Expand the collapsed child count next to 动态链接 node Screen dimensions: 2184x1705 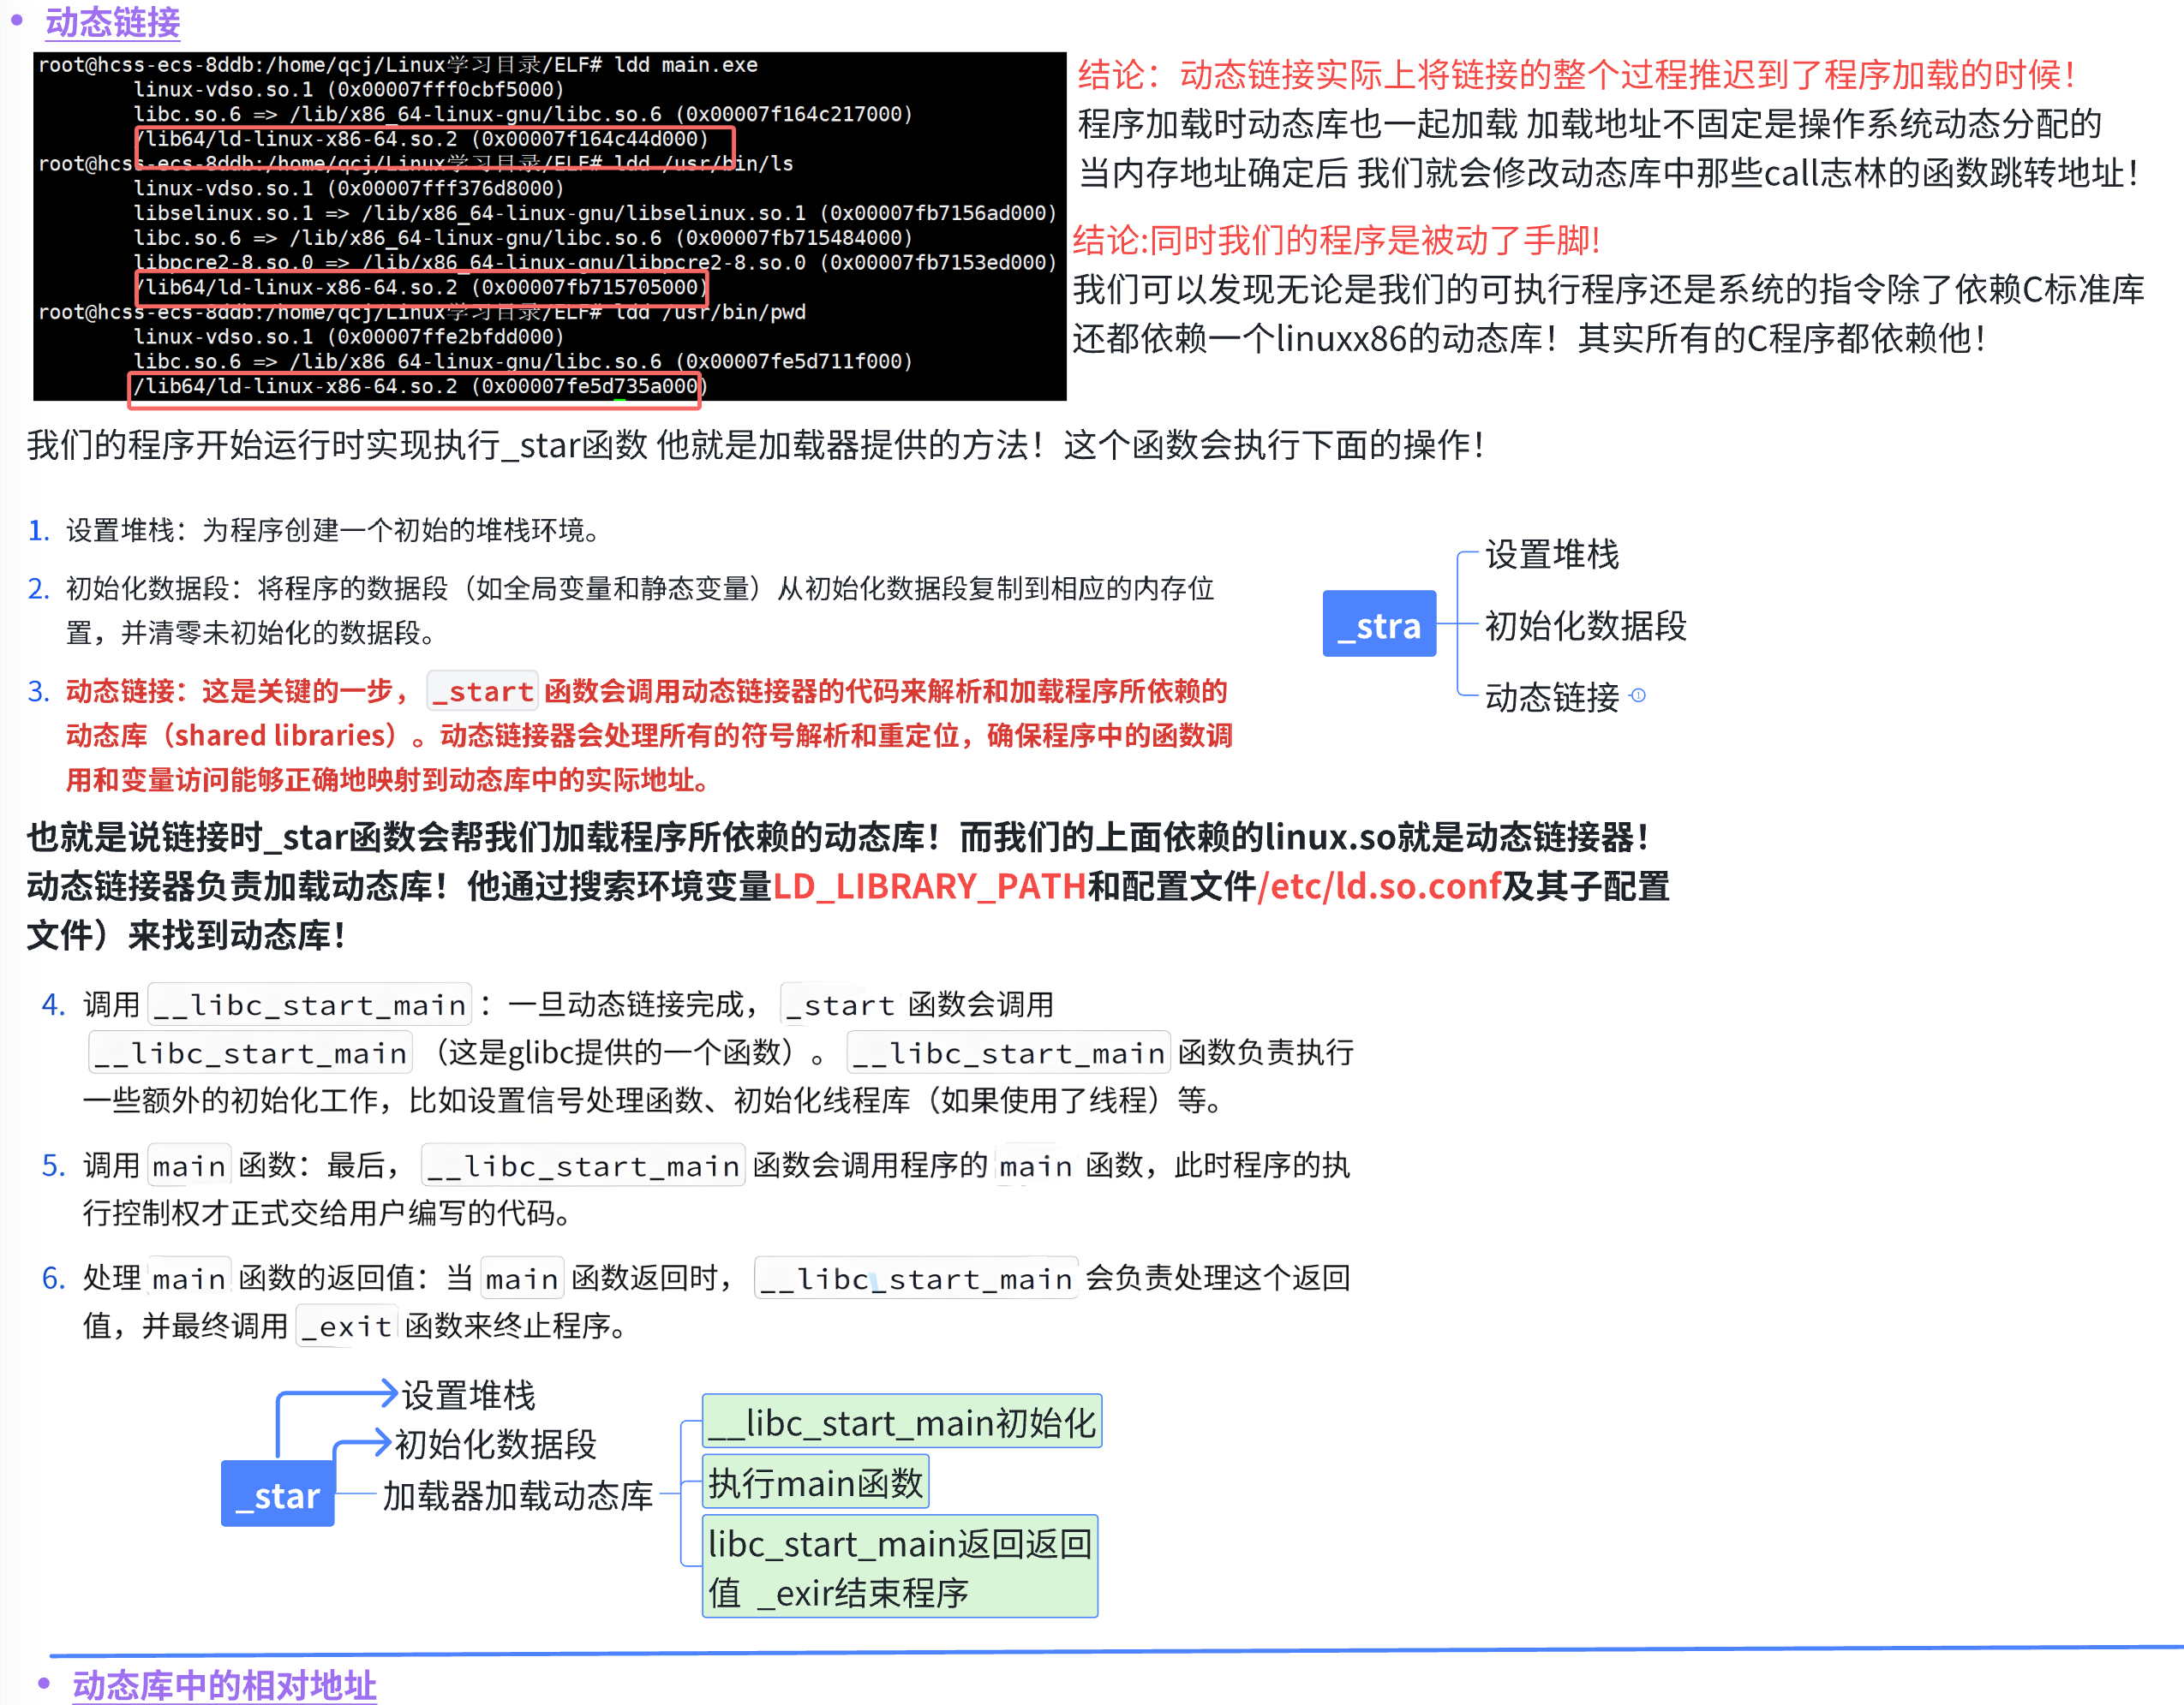tap(1637, 695)
